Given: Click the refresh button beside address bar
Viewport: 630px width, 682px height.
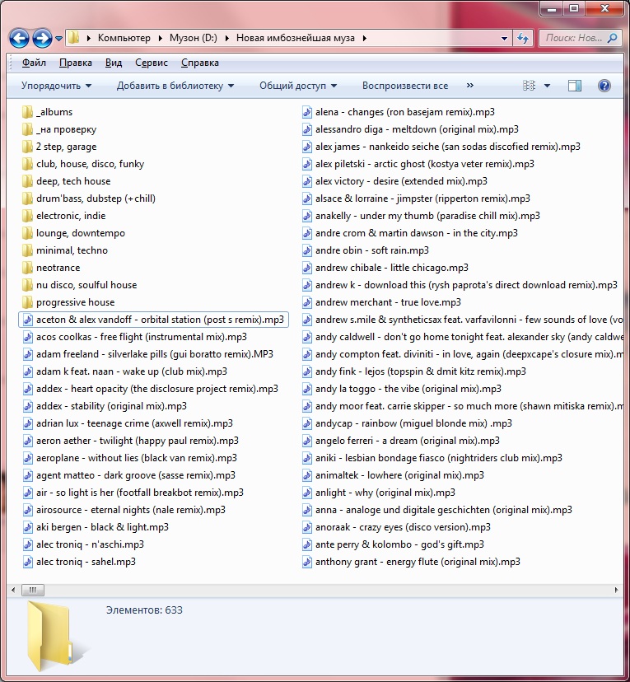Looking at the screenshot, I should [x=523, y=38].
